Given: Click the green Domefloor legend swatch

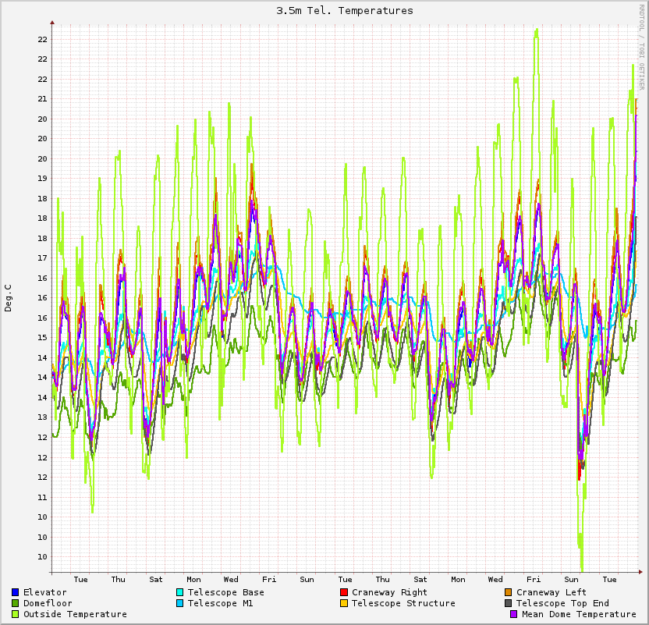Looking at the screenshot, I should (16, 603).
